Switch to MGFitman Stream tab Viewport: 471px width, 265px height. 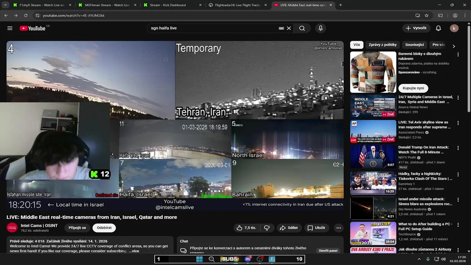click(107, 5)
